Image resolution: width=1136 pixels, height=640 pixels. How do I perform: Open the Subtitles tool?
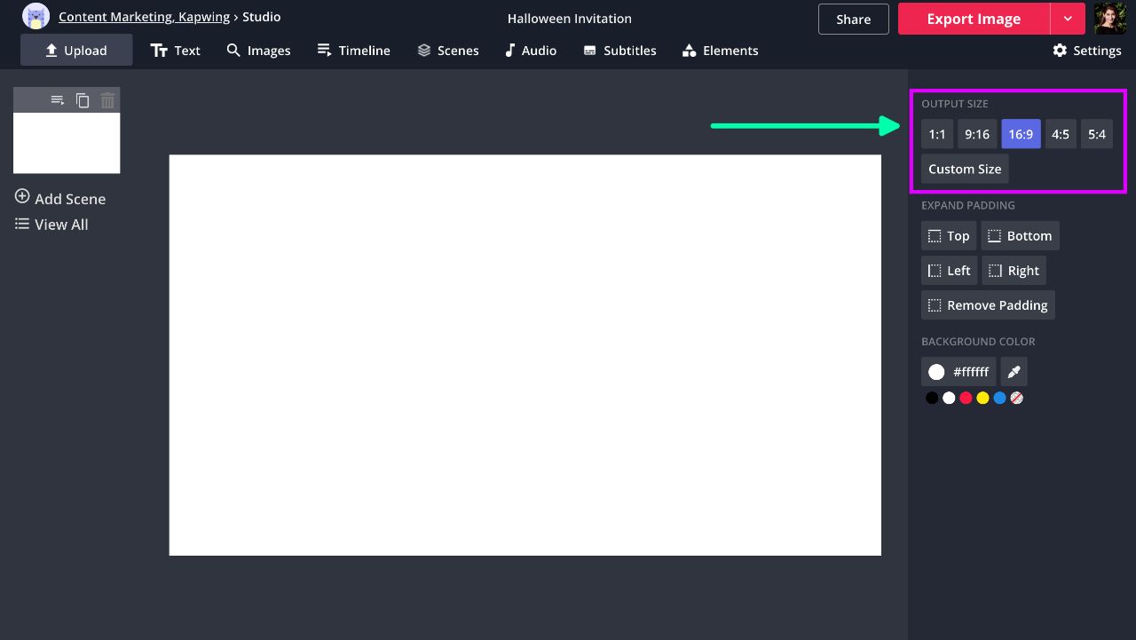pyautogui.click(x=619, y=51)
